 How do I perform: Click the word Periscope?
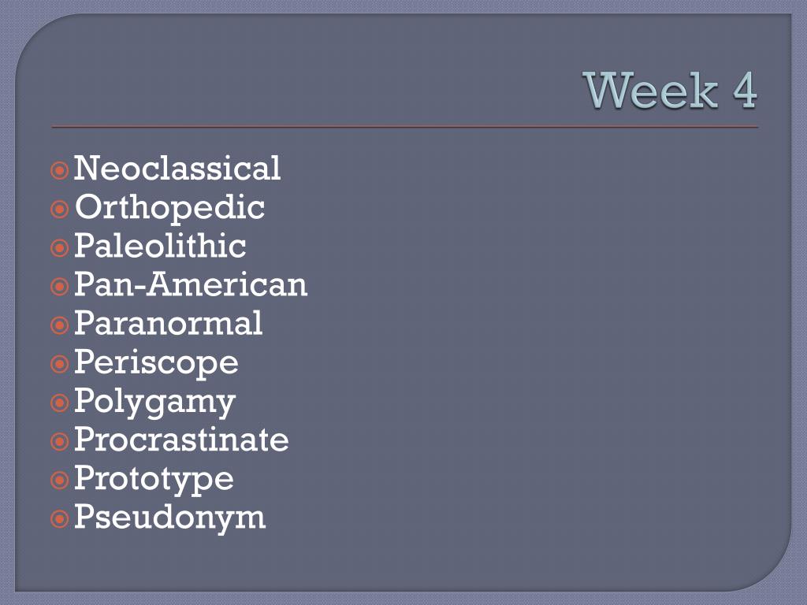[156, 362]
